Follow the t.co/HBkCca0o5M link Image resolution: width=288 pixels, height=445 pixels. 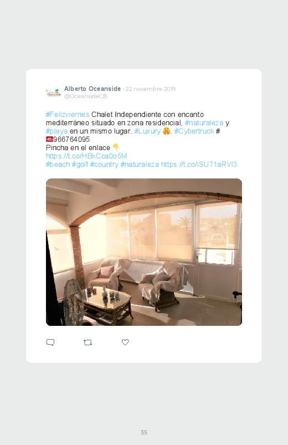(86, 156)
